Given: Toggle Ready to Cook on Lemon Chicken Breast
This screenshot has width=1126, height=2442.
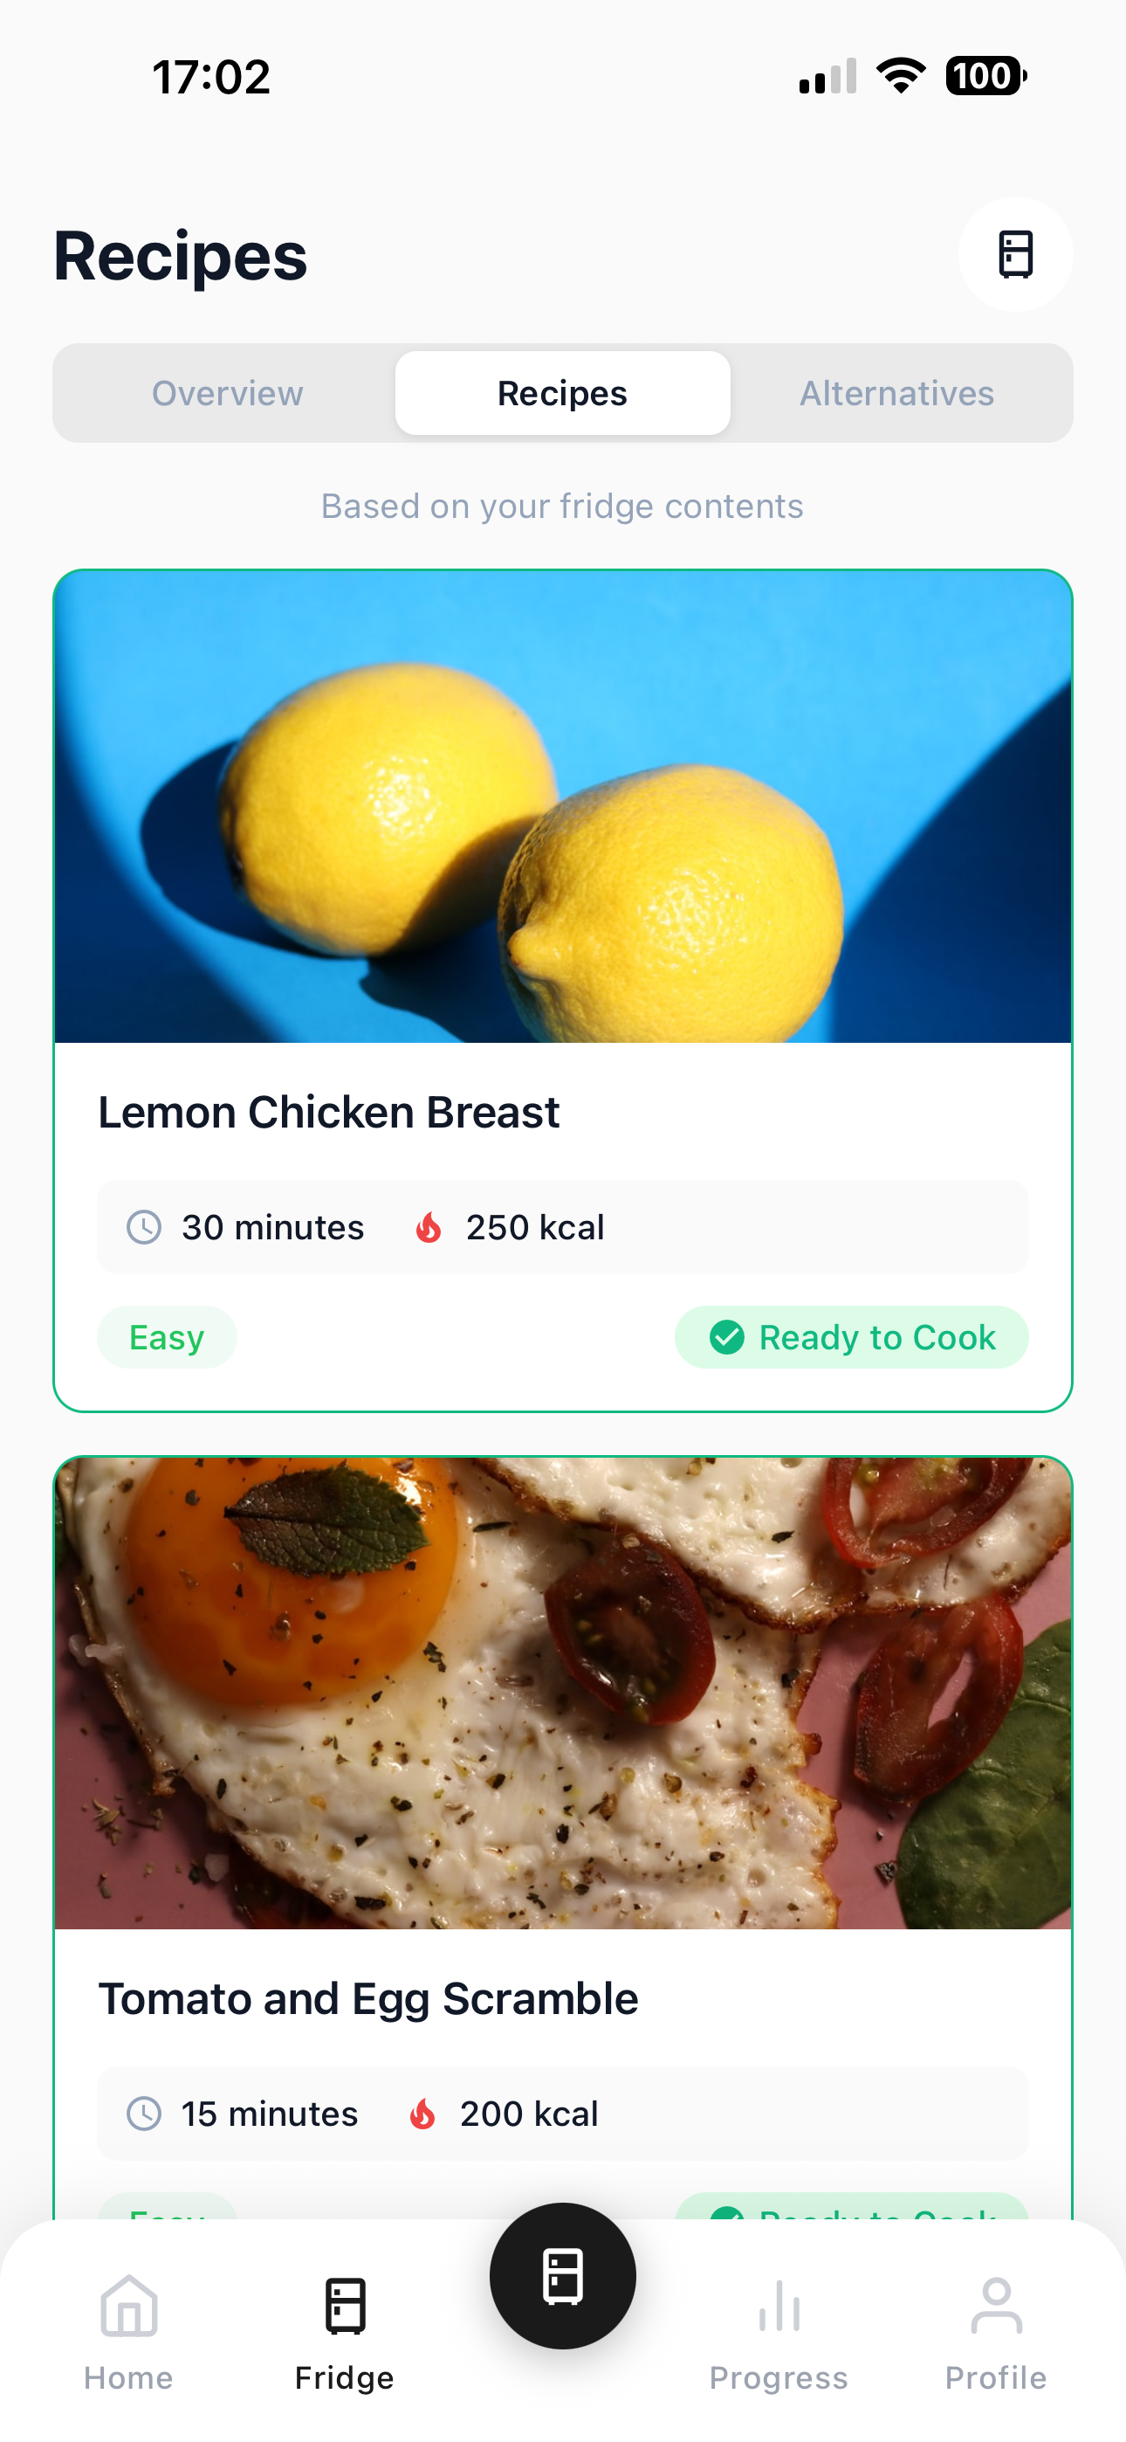Looking at the screenshot, I should pyautogui.click(x=850, y=1336).
